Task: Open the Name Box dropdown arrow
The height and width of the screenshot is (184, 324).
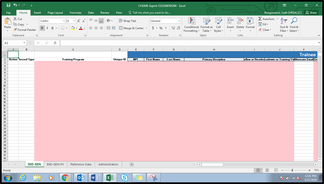Action: coord(24,43)
